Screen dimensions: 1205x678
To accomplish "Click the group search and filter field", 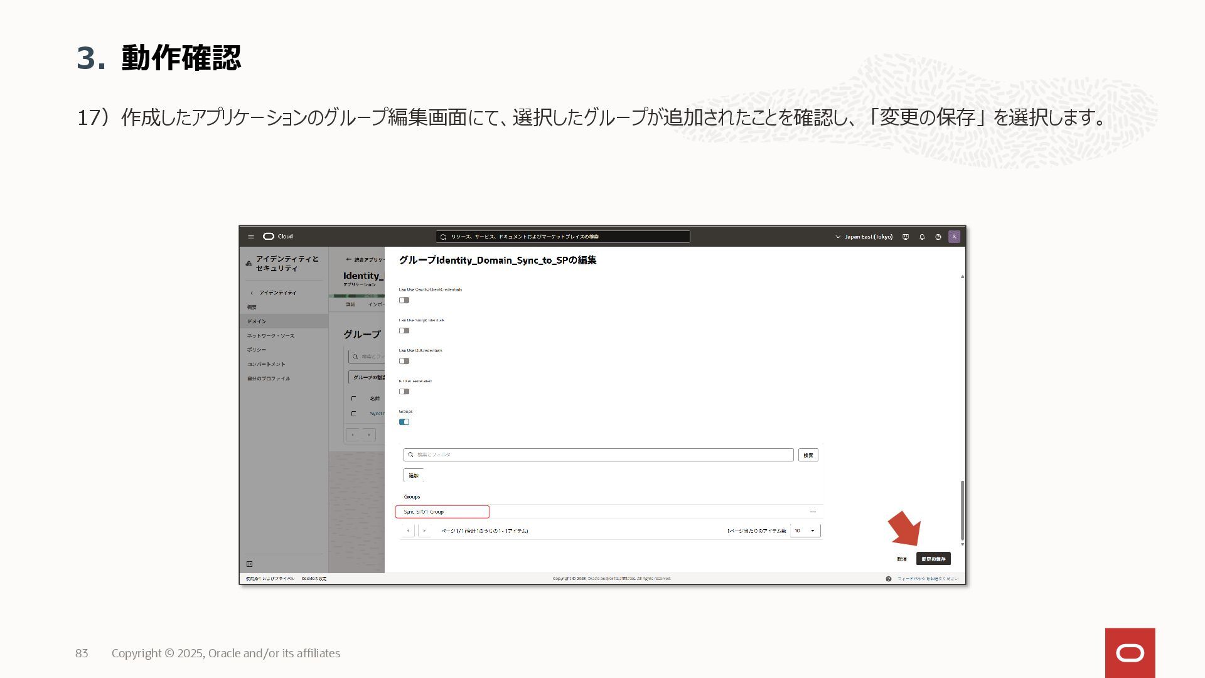I will pos(599,455).
